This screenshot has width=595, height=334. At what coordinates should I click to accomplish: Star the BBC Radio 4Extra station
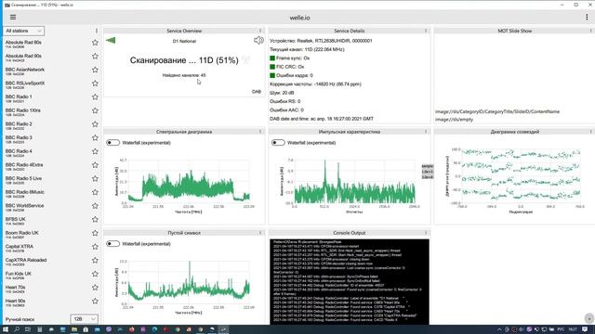[x=95, y=165]
